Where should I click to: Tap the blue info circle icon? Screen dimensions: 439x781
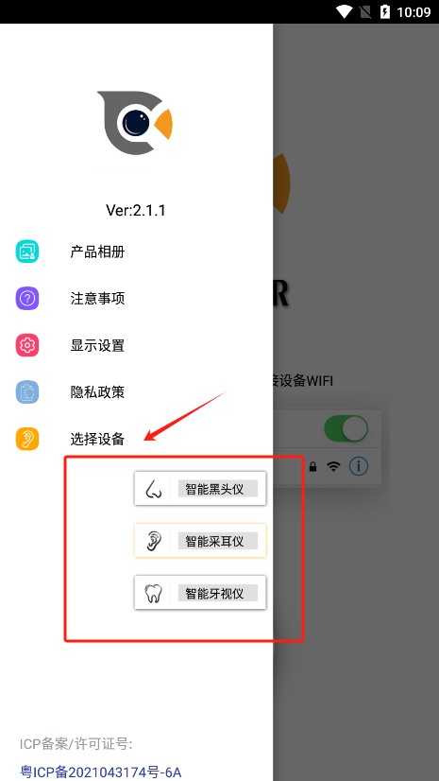(x=359, y=466)
